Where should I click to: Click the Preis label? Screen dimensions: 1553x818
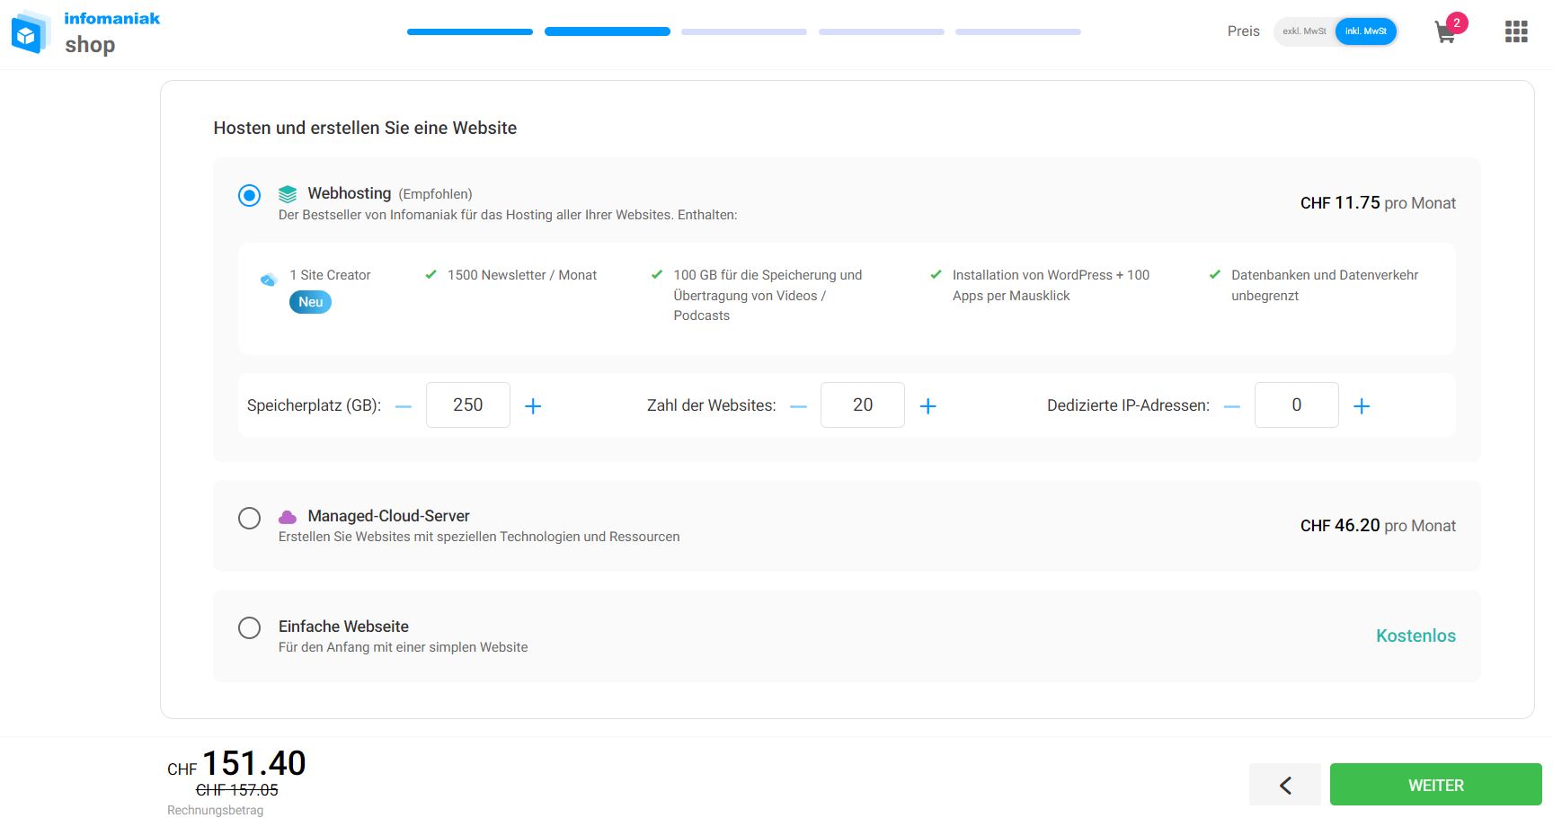pos(1244,31)
